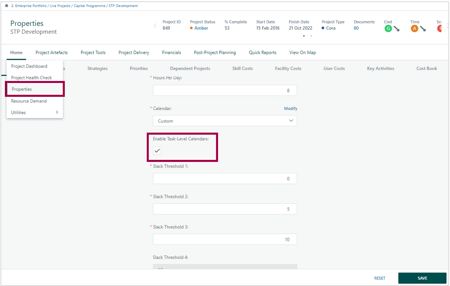Viewport: 450px width, 286px height.
Task: Uncheck Enable Task-Level Calendars checkbox
Action: click(x=157, y=151)
